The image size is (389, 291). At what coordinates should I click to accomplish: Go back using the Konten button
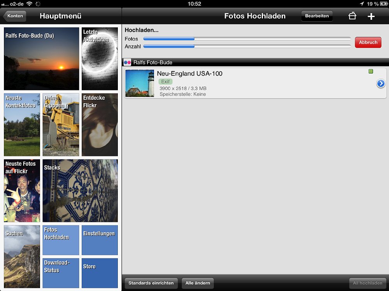pyautogui.click(x=15, y=16)
